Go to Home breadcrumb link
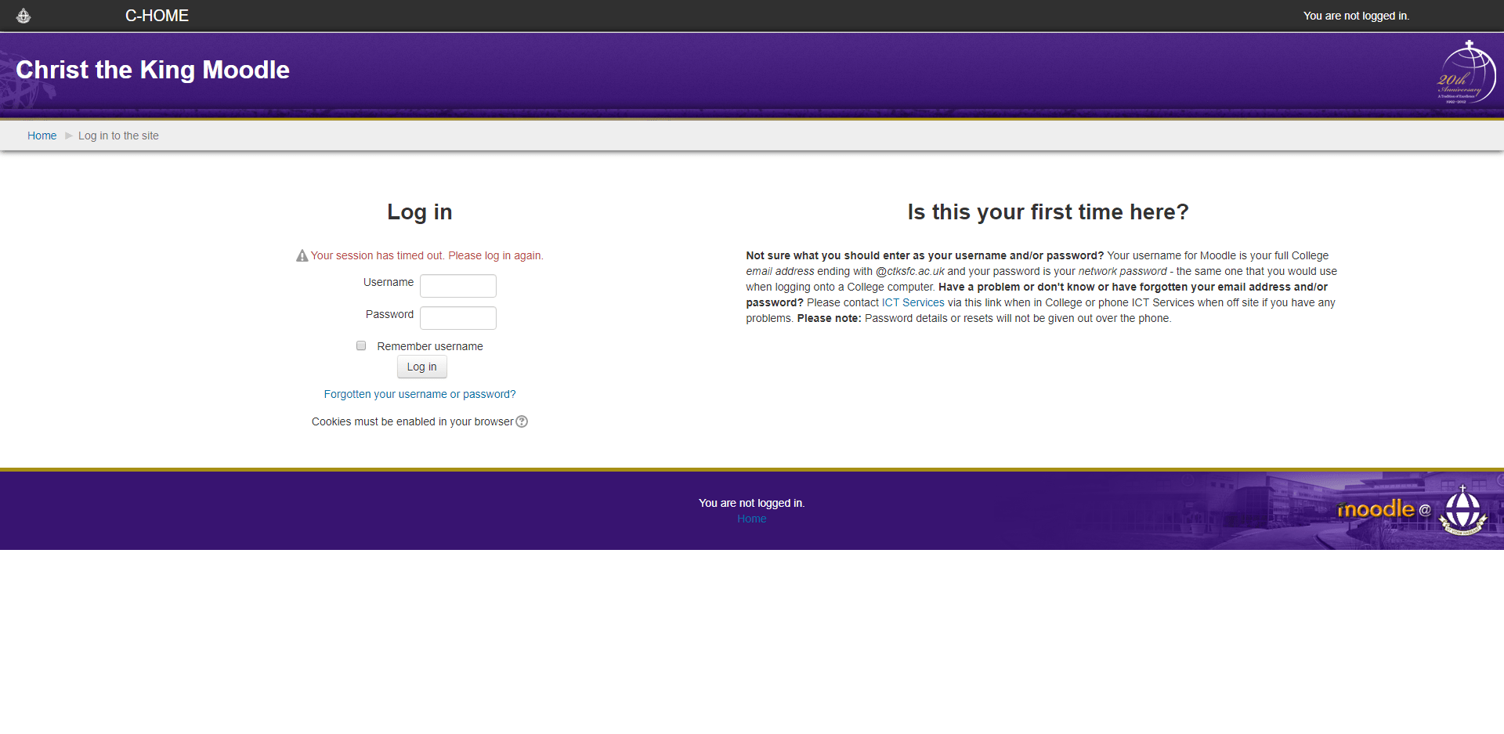Image resolution: width=1504 pixels, height=734 pixels. click(x=42, y=136)
